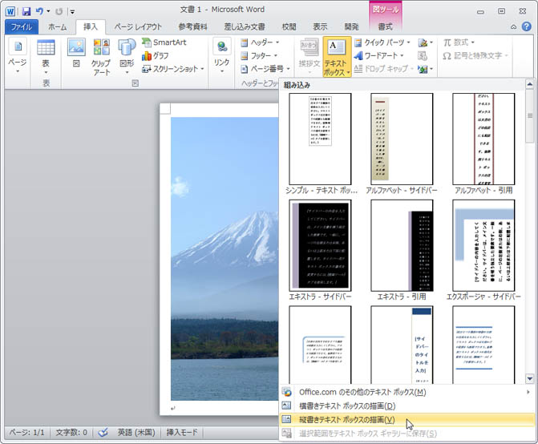Image resolution: width=538 pixels, height=444 pixels.
Task: Click the グラフ chart icon
Action: pos(160,56)
